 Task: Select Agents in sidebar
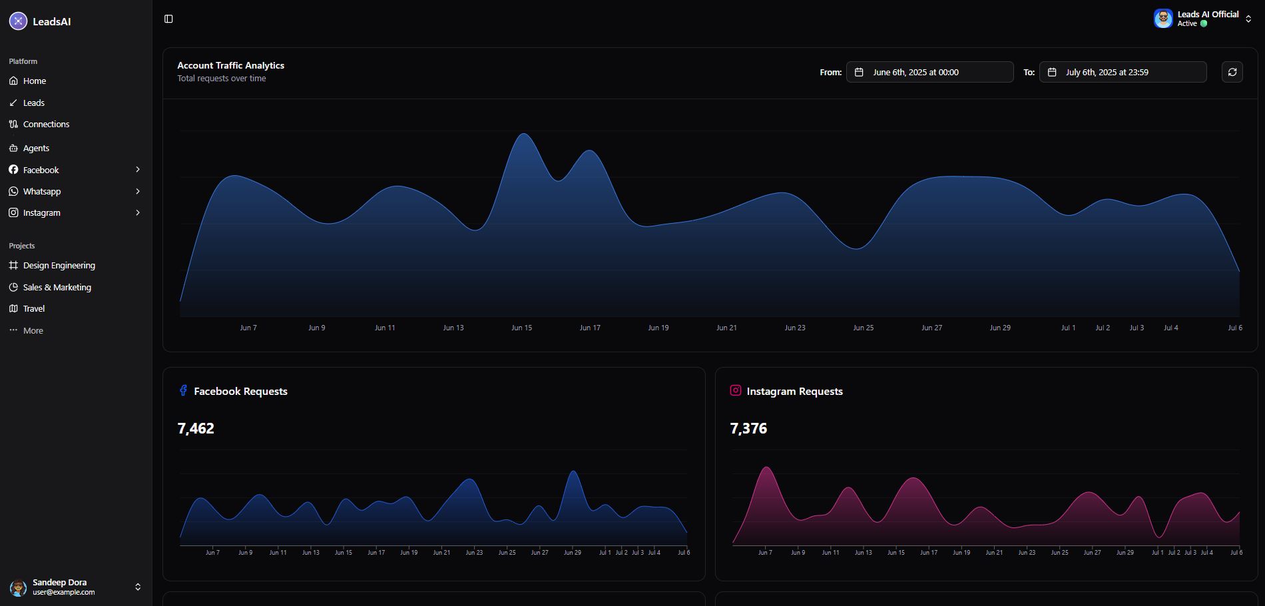tap(36, 149)
